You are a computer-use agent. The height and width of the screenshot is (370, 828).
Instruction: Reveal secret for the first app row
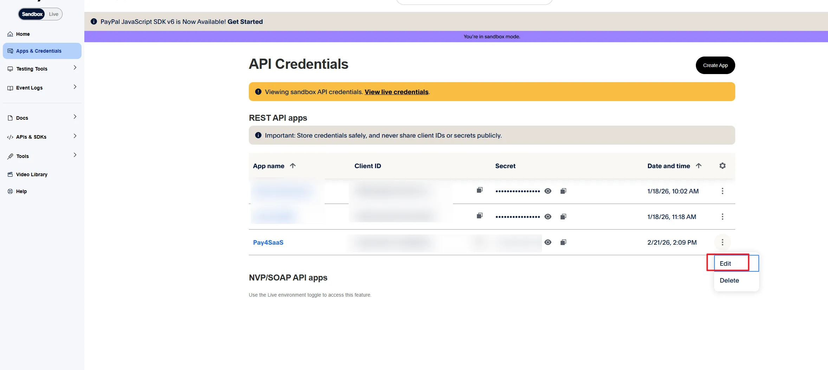coord(548,191)
